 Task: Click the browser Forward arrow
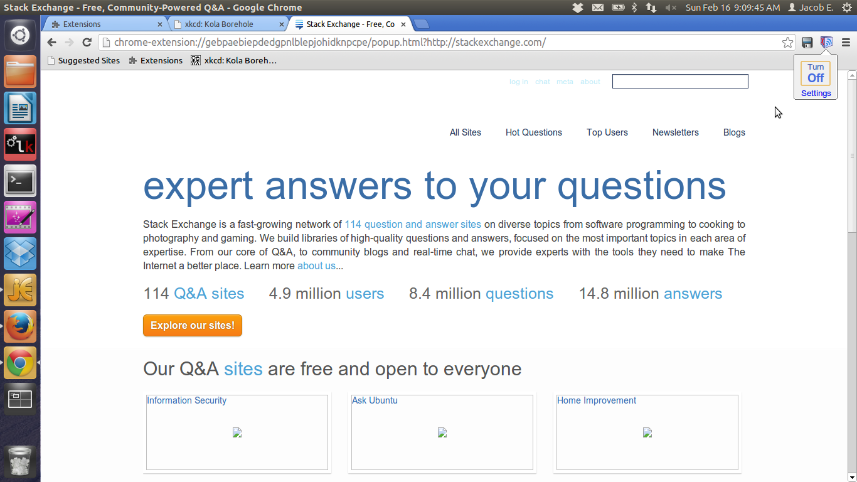[69, 42]
